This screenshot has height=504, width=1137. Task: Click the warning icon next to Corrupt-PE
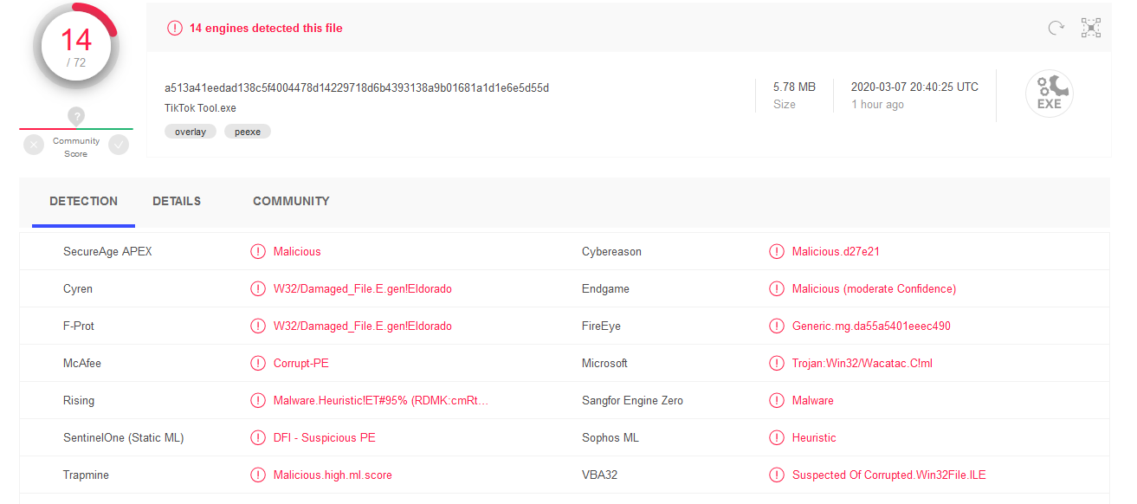click(x=258, y=364)
